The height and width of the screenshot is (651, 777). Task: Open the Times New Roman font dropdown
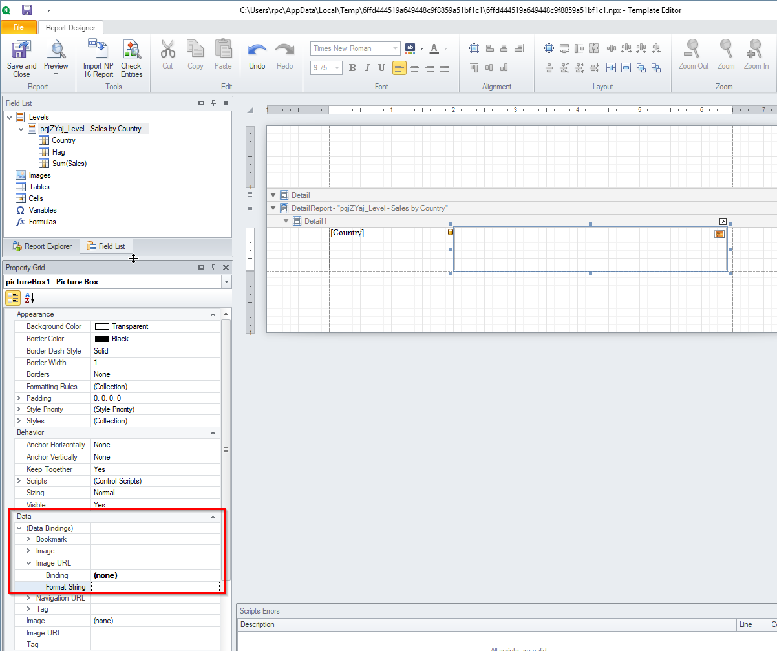pyautogui.click(x=394, y=48)
